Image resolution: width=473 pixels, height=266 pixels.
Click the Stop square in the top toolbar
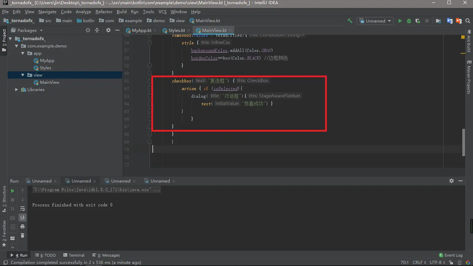click(427, 21)
